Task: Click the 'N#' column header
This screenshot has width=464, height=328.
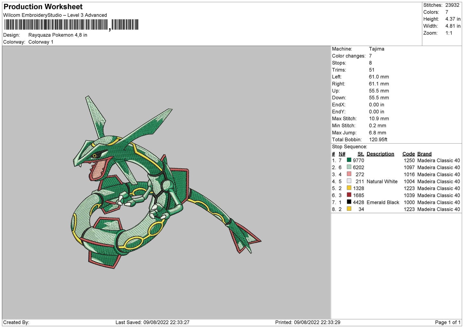Action: [x=342, y=154]
